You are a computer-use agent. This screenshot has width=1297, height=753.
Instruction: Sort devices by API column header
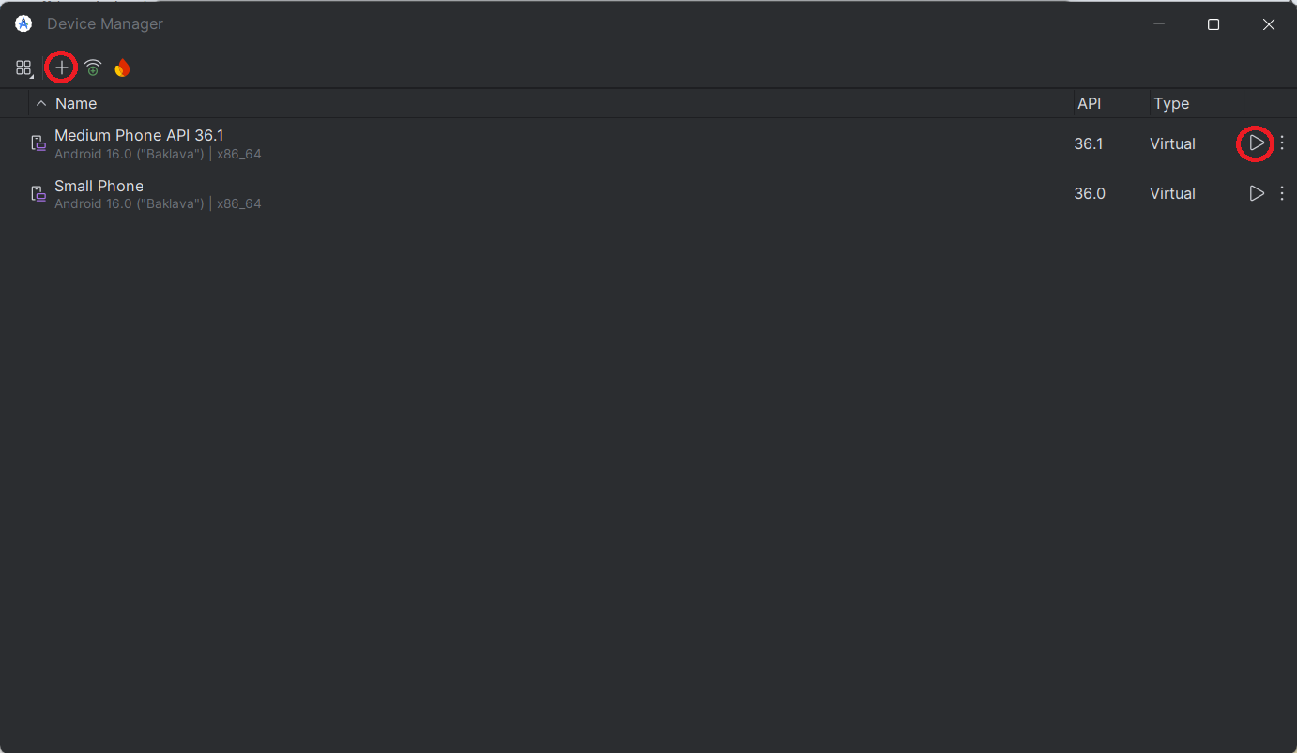coord(1090,103)
